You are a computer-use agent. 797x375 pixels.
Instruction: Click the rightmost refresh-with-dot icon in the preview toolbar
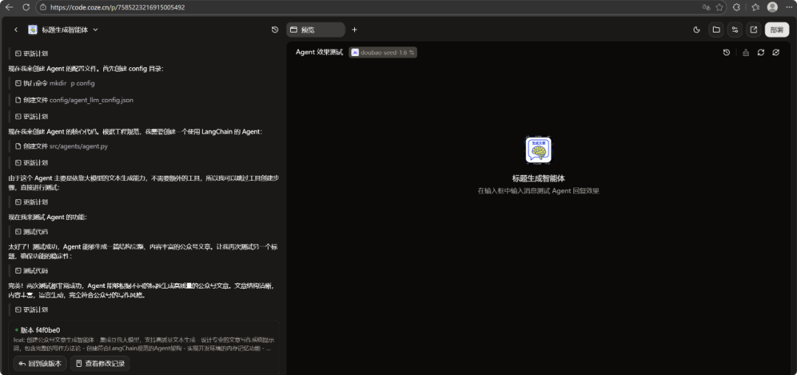point(776,52)
